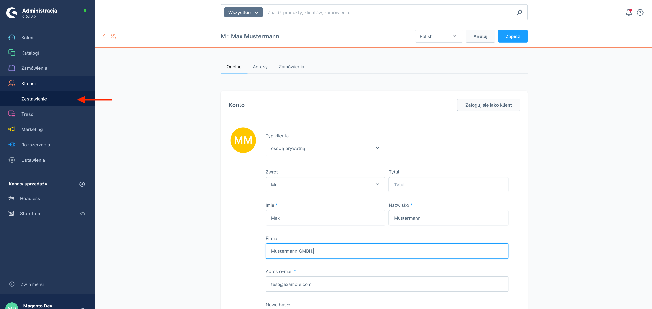Image resolution: width=652 pixels, height=309 pixels.
Task: Open Kokpit dashboard in sidebar
Action: coord(28,38)
